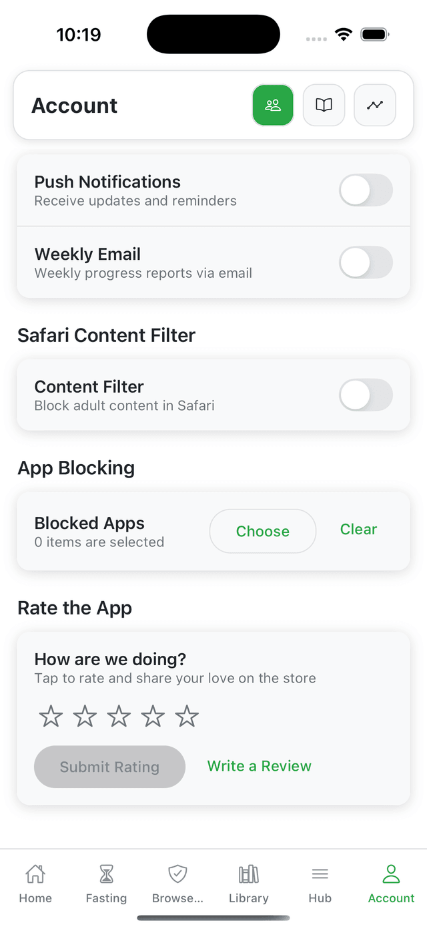Tap the green community people icon

(273, 105)
